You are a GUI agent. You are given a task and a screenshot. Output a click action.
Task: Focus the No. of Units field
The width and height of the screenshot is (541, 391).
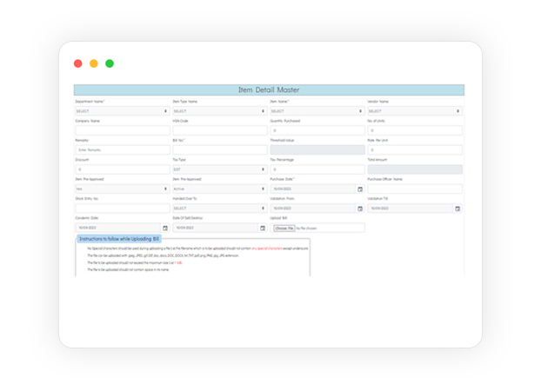coord(415,130)
